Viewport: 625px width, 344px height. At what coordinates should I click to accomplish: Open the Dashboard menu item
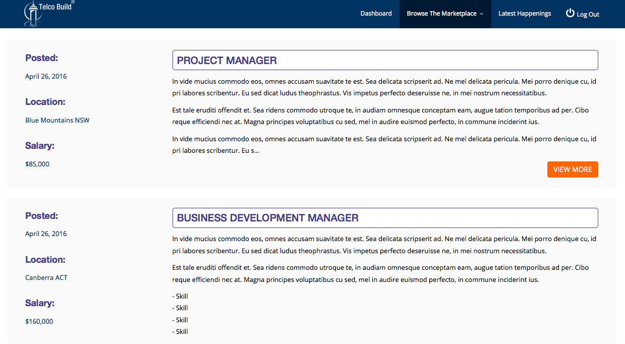[x=376, y=14]
